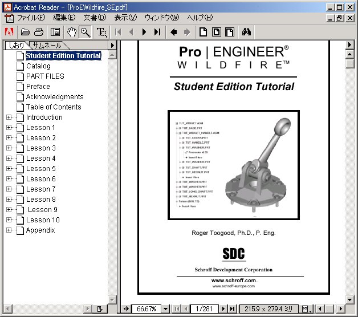Open the ウィンドウ(W) menu
The image size is (358, 317).
coord(162,18)
